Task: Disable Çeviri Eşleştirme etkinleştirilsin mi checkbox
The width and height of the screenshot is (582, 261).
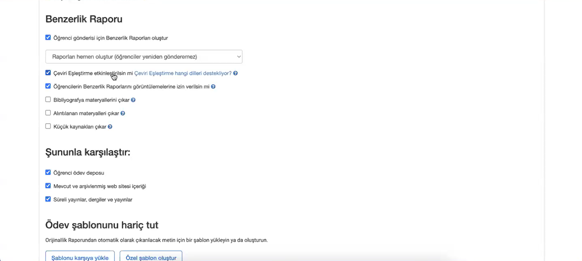Action: click(x=48, y=73)
